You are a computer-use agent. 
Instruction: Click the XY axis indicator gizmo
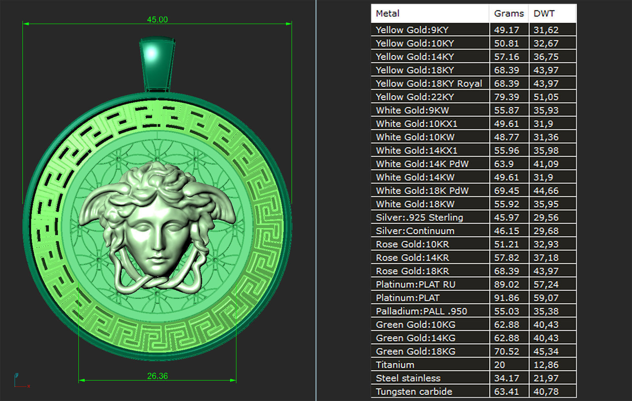click(22, 381)
